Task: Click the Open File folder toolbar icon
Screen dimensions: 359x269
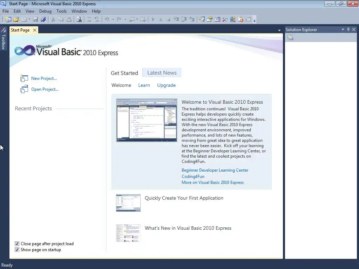Action: 16,20
